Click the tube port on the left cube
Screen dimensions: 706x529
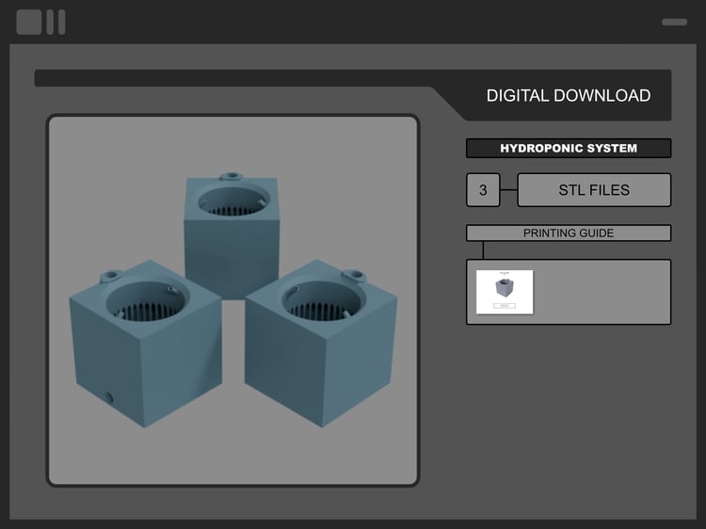(111, 275)
